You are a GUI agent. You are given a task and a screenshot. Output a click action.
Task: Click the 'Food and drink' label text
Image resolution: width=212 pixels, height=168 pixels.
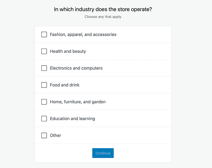(65, 85)
